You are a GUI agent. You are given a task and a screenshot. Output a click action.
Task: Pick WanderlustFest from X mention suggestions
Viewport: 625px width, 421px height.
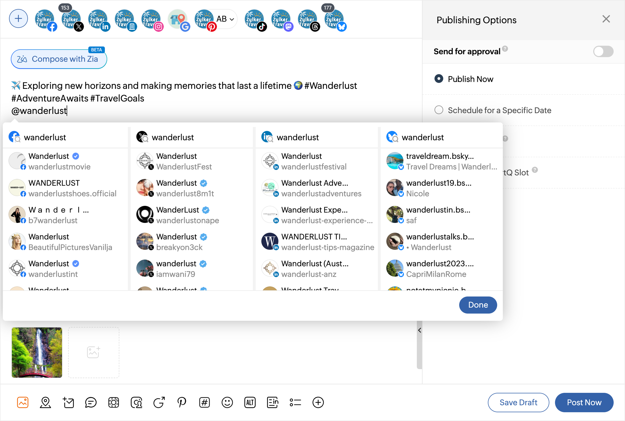click(184, 161)
